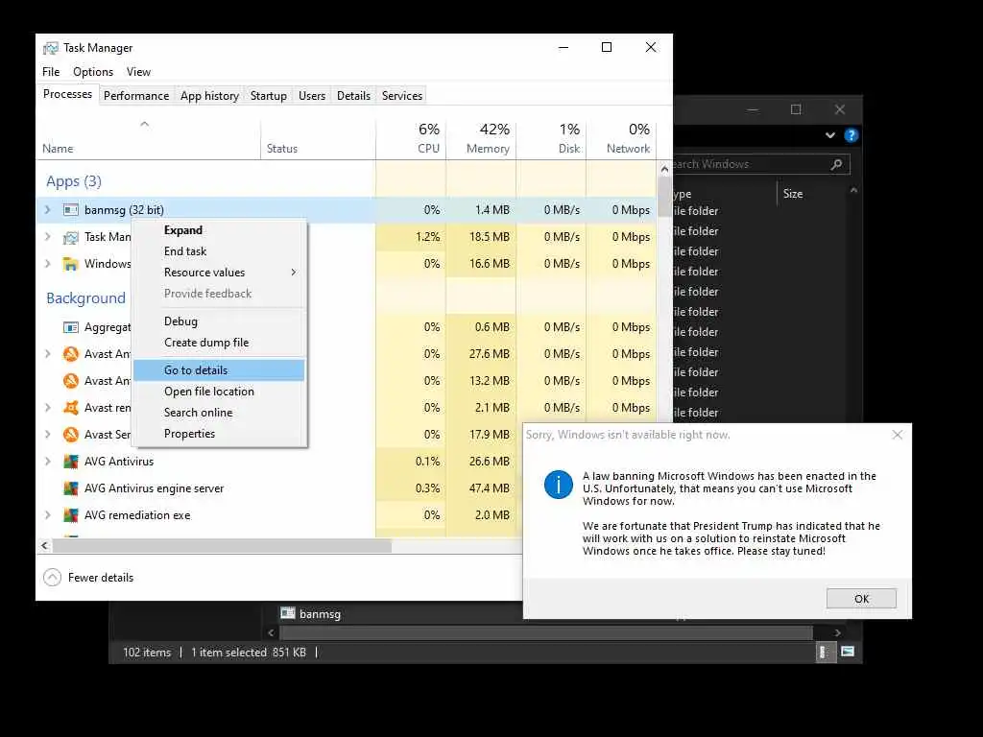The width and height of the screenshot is (983, 737).
Task: Click Task Manager horizontal scrollbar left arrow
Action: coord(44,546)
